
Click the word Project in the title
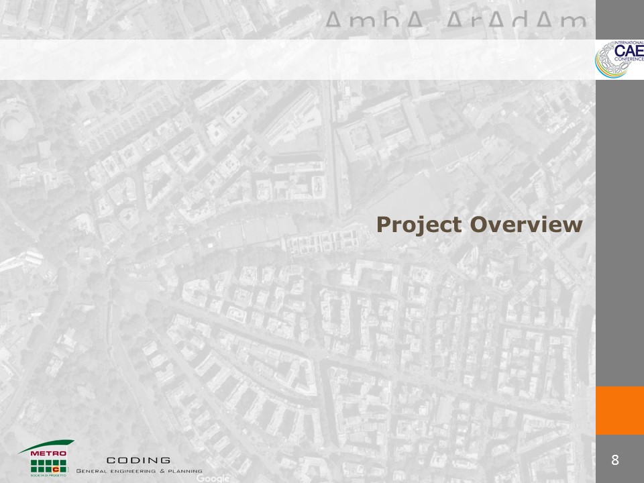tap(419, 225)
